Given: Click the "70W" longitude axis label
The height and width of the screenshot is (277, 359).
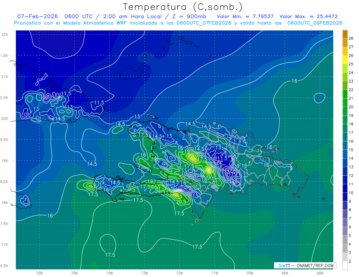Looking at the screenshot, I should click(250, 273).
